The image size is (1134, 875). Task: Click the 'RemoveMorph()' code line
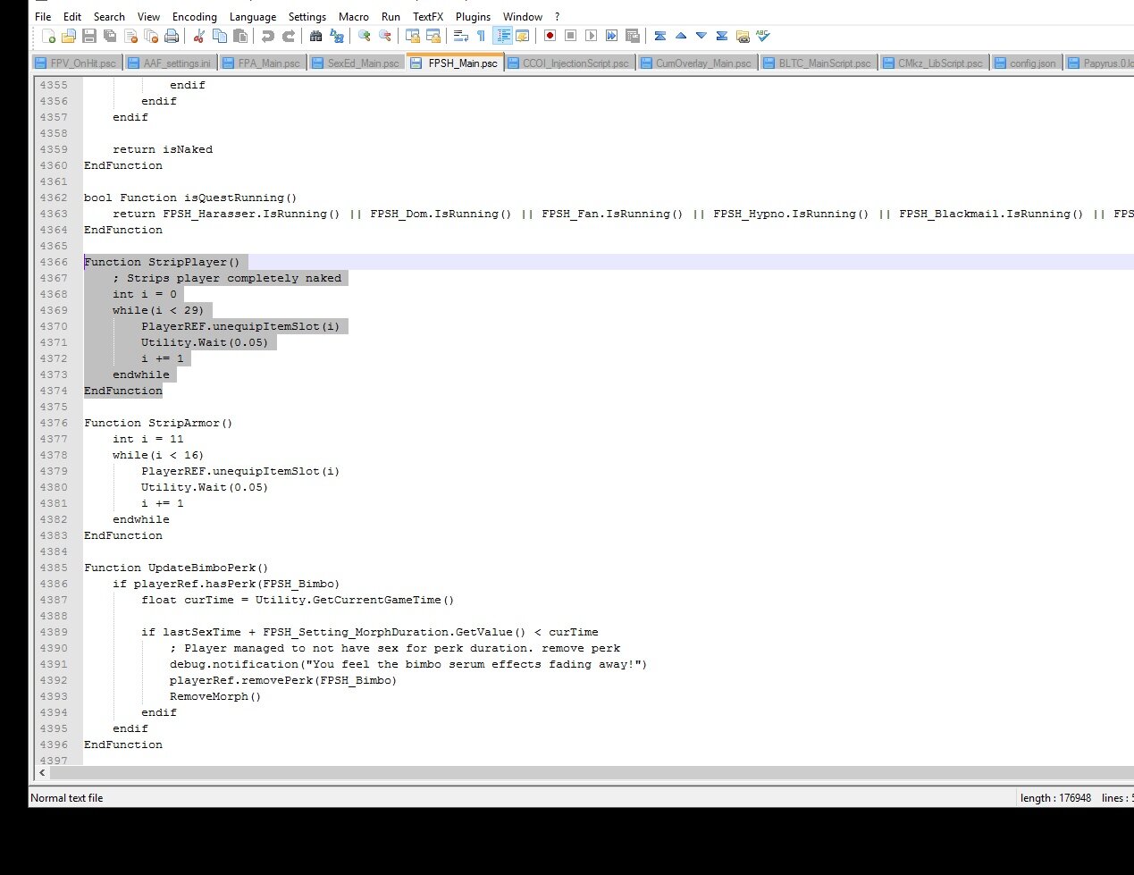(215, 696)
